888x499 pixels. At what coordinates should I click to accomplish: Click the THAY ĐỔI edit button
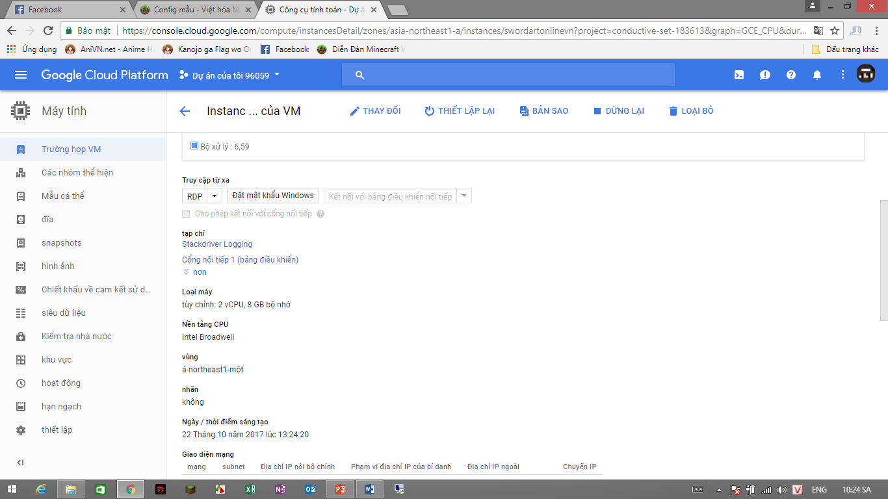point(375,111)
